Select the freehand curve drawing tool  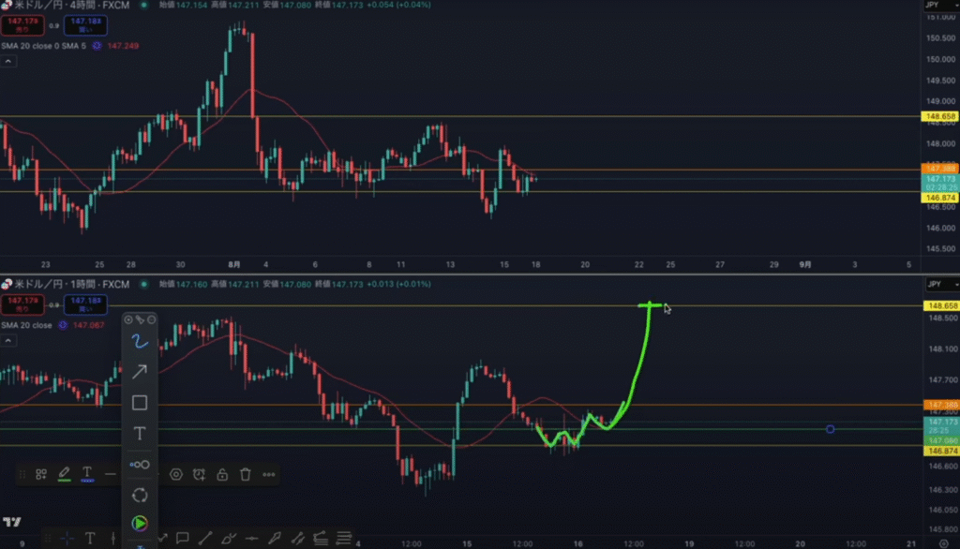[x=140, y=342]
